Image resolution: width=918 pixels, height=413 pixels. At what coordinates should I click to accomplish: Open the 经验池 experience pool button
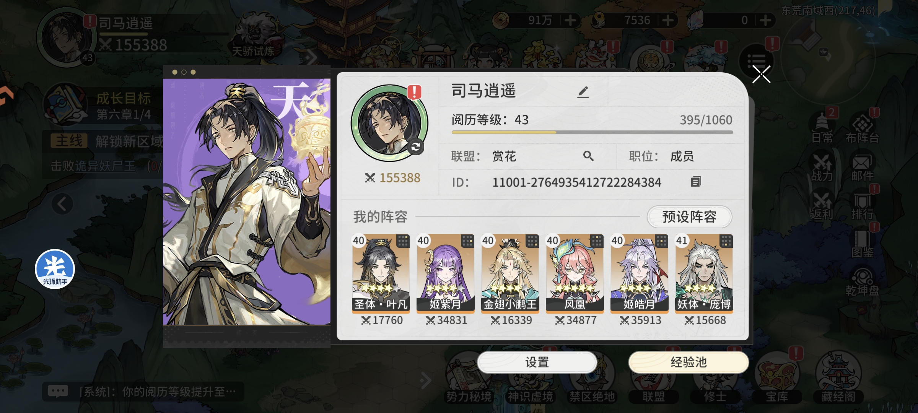pyautogui.click(x=688, y=362)
